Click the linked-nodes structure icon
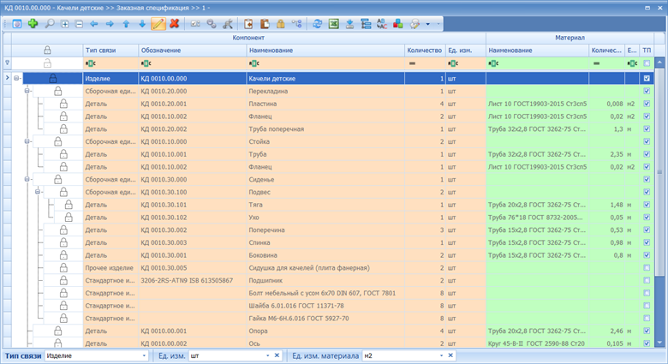Screen dimensions: 668x364 point(296,24)
